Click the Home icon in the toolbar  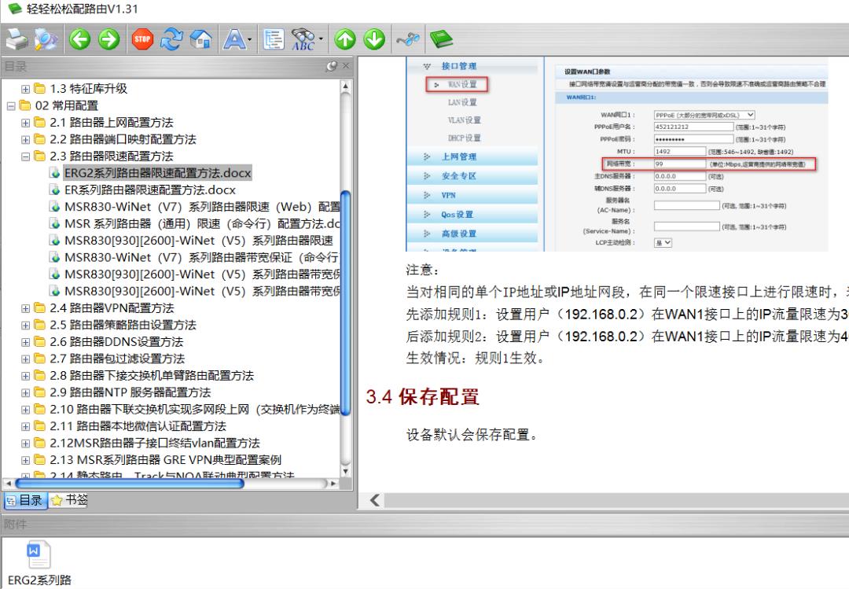coord(200,39)
